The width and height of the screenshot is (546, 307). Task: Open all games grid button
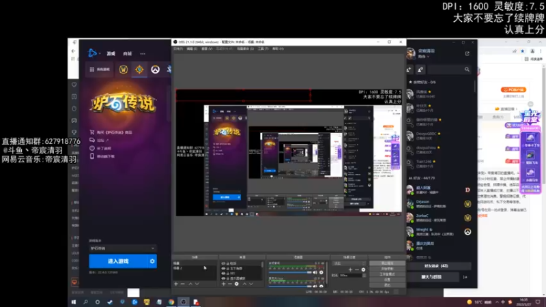[x=100, y=70]
